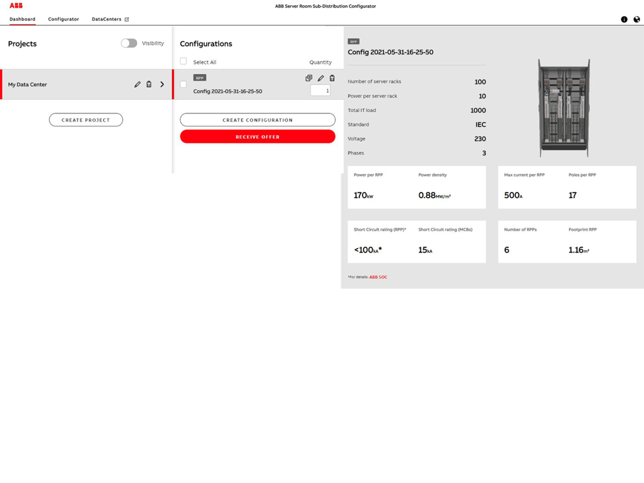Open the language globe icon
Screen dimensions: 644x483
click(x=636, y=19)
